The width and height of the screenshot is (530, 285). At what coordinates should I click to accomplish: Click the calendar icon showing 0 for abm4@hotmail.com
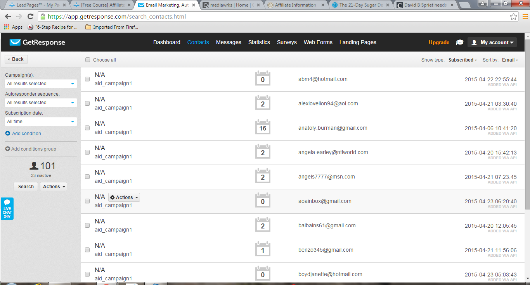point(263,79)
